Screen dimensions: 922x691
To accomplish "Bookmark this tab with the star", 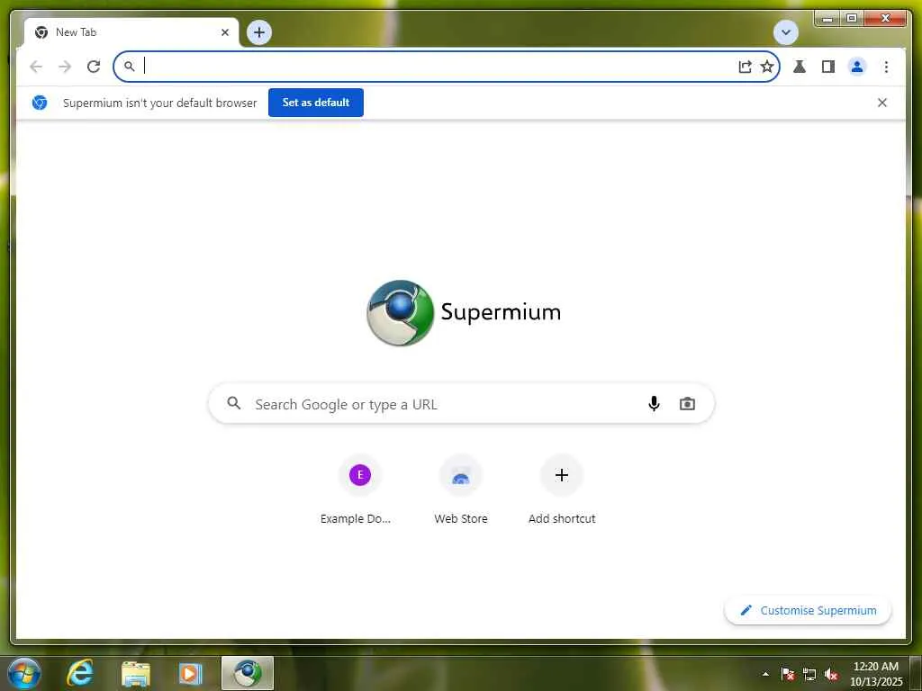I will [767, 67].
